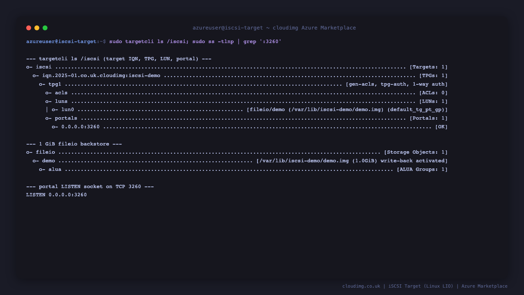Click the 'LISTEN 0.0.0.0:3260' output line
524x295 pixels.
pyautogui.click(x=56, y=195)
